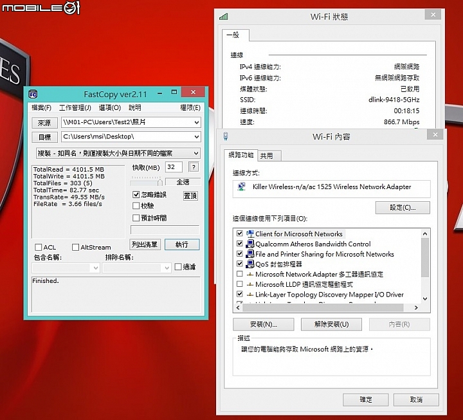Select the QoS packet scheduler icon
Image resolution: width=463 pixels, height=420 pixels.
pos(250,264)
